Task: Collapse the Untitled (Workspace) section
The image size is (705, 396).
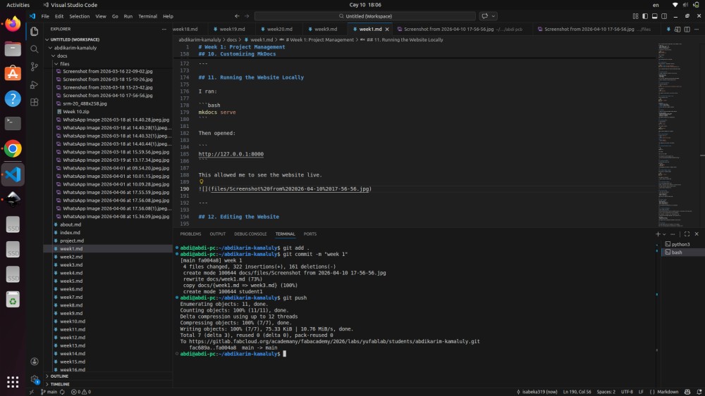Action: [x=107, y=39]
